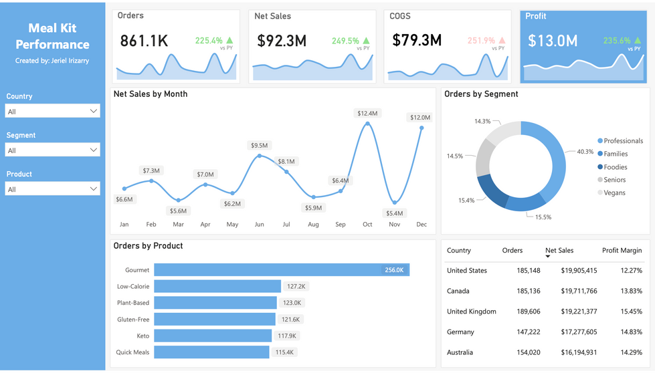The width and height of the screenshot is (655, 373).
Task: Click the up-arrow indicator on Profit card
Action: (x=638, y=41)
